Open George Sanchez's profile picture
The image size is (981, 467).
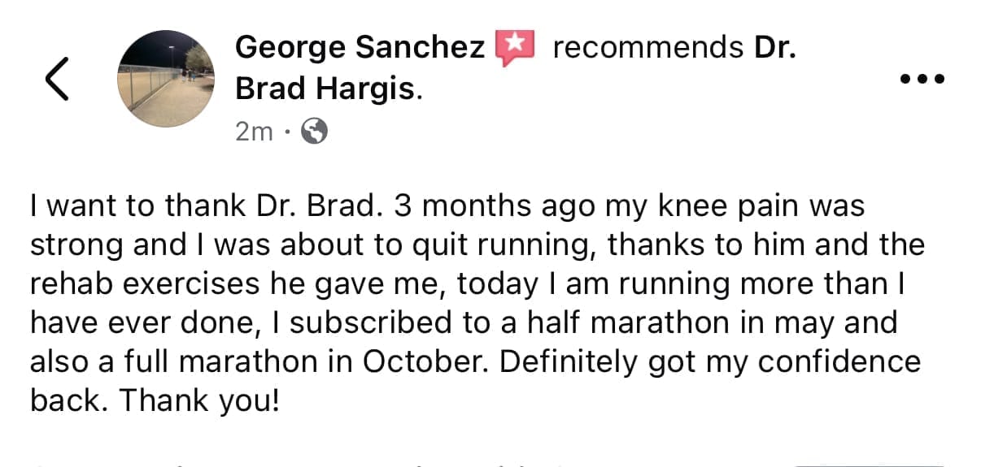[x=166, y=80]
